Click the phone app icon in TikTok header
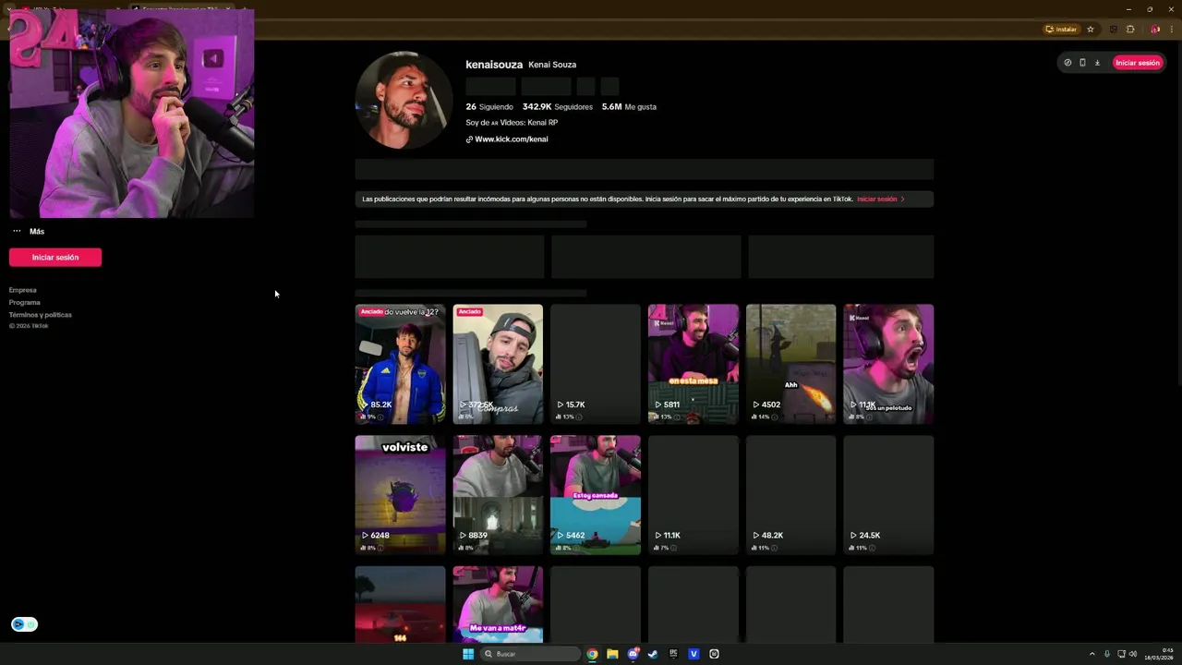The image size is (1182, 665). [x=1082, y=63]
